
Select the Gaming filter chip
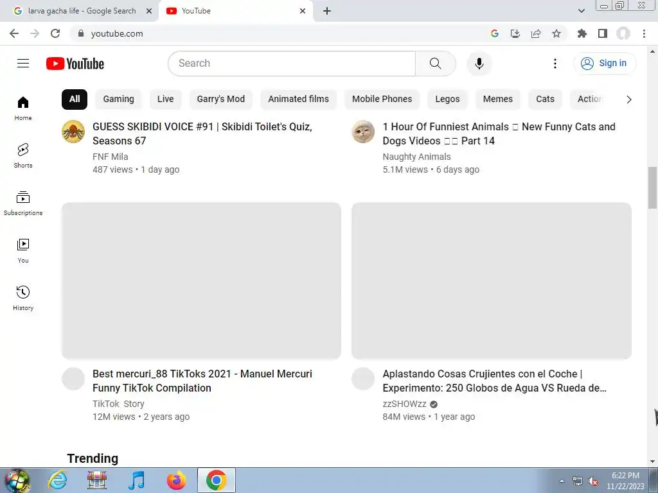(x=119, y=99)
